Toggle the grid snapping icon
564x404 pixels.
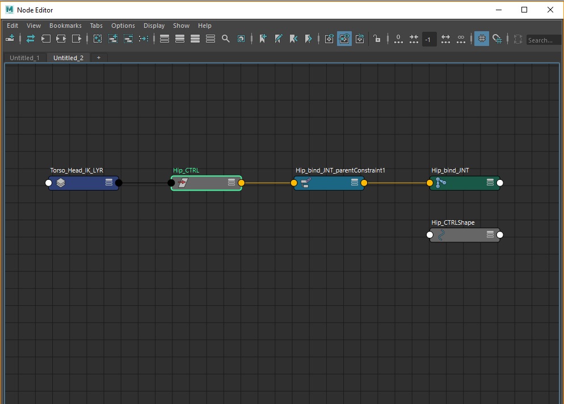(497, 39)
